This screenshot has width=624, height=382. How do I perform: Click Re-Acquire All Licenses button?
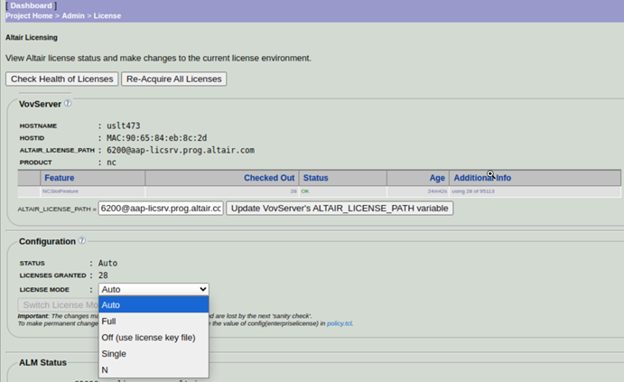click(174, 79)
